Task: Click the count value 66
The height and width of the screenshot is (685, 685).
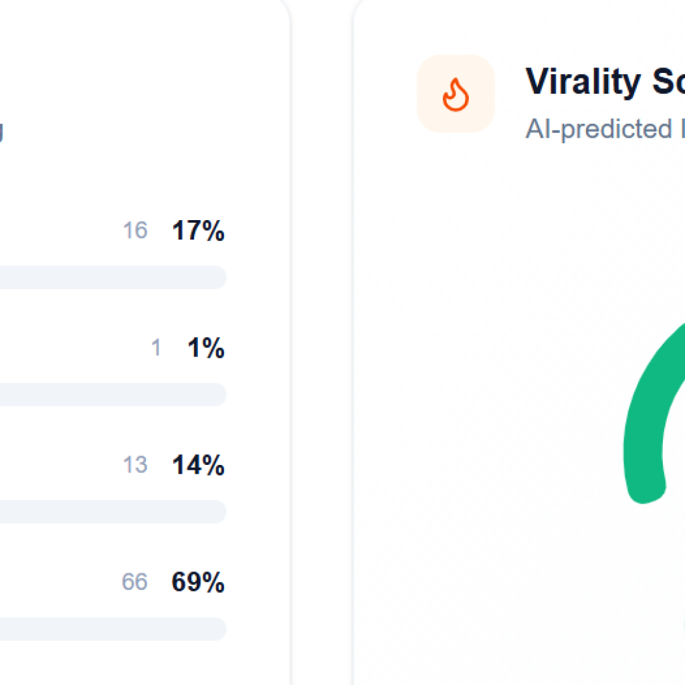Action: click(134, 582)
